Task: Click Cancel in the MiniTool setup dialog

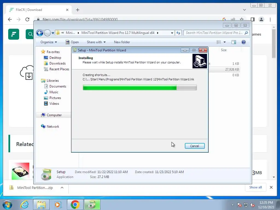Action: (195, 146)
